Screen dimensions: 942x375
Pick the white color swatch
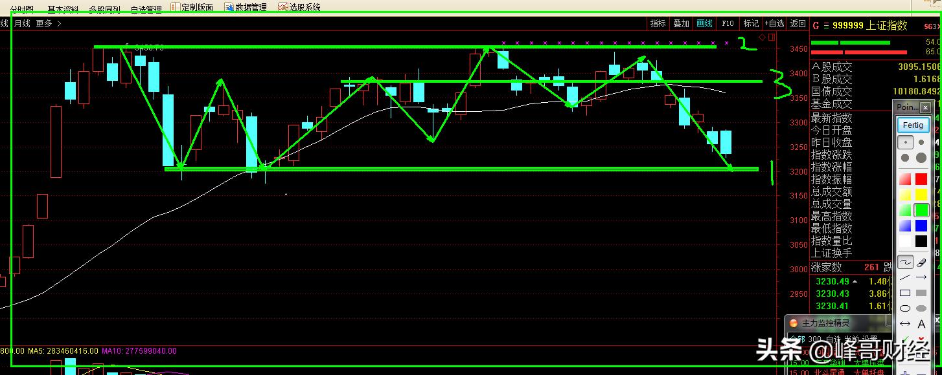click(905, 241)
